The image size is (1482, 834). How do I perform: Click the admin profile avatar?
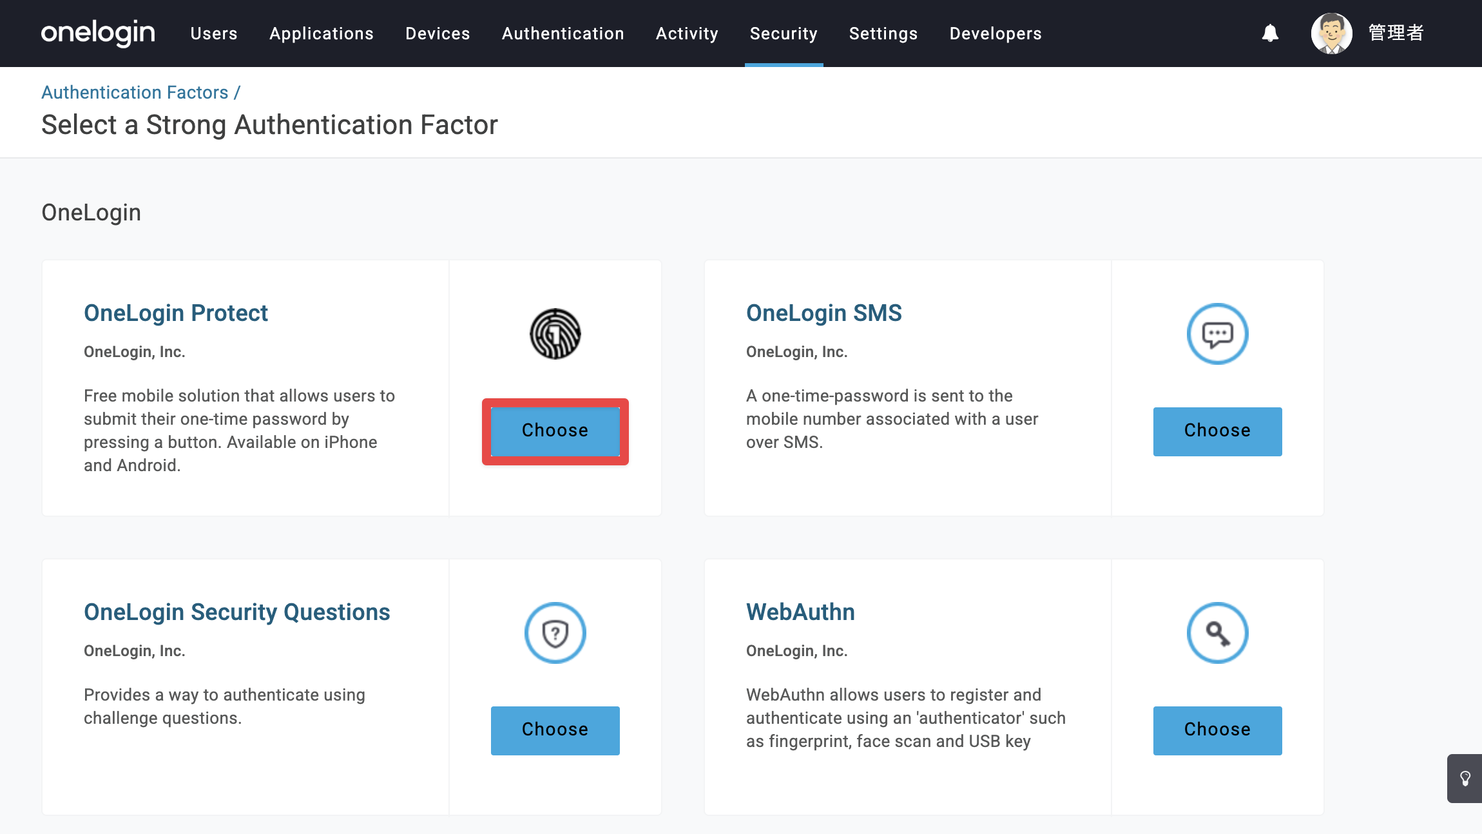(x=1331, y=33)
